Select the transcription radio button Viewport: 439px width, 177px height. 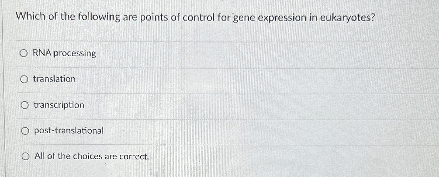[x=25, y=105]
